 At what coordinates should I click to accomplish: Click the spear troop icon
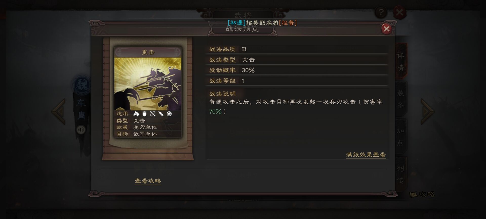pos(161,114)
